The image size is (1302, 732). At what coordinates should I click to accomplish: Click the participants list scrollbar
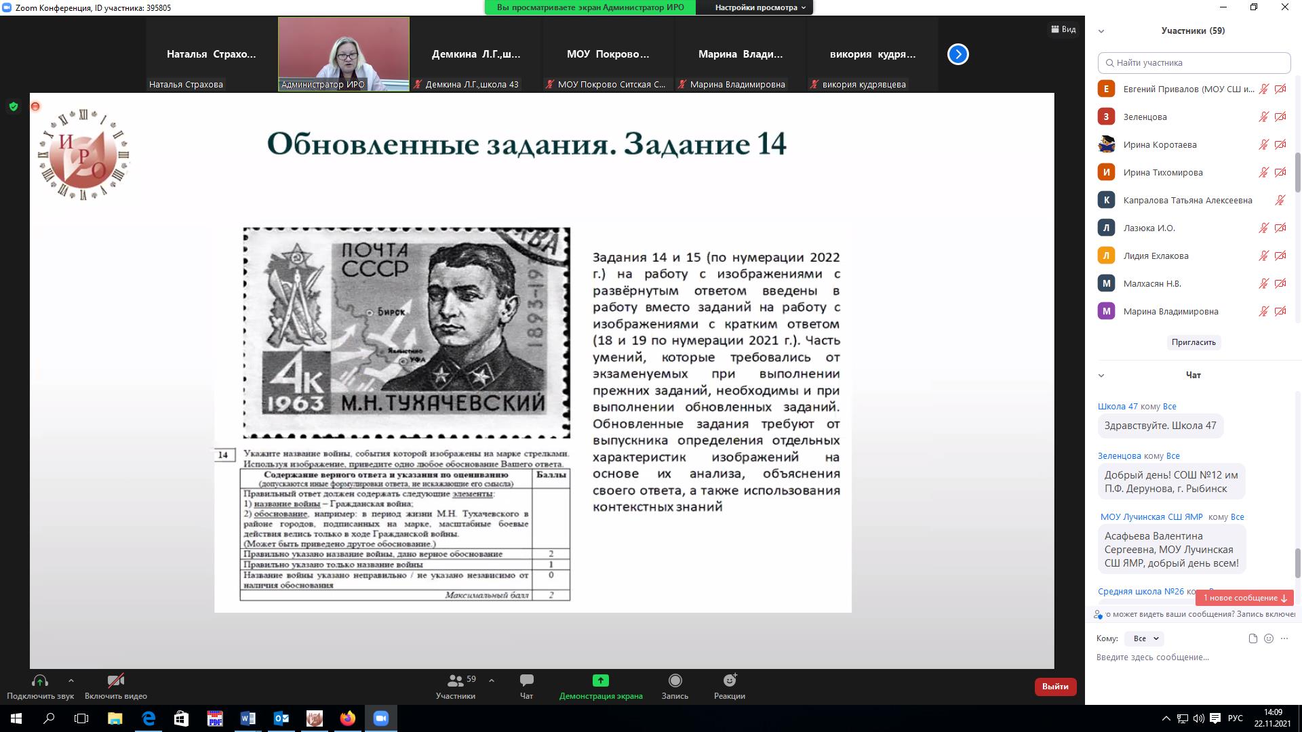pos(1298,173)
